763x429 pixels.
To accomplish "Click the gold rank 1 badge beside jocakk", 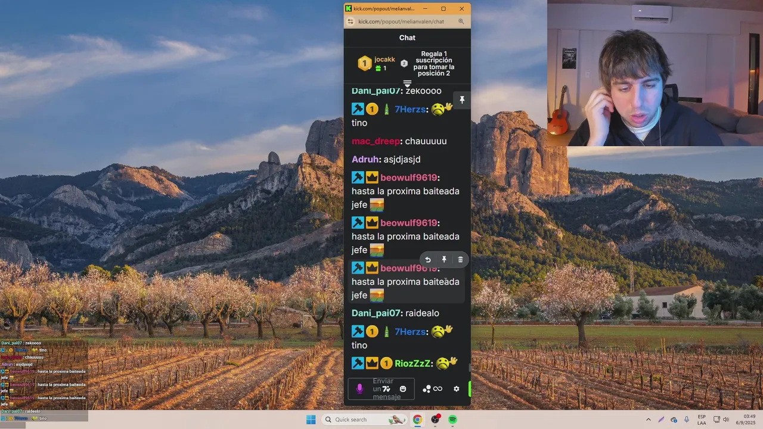I will click(364, 63).
